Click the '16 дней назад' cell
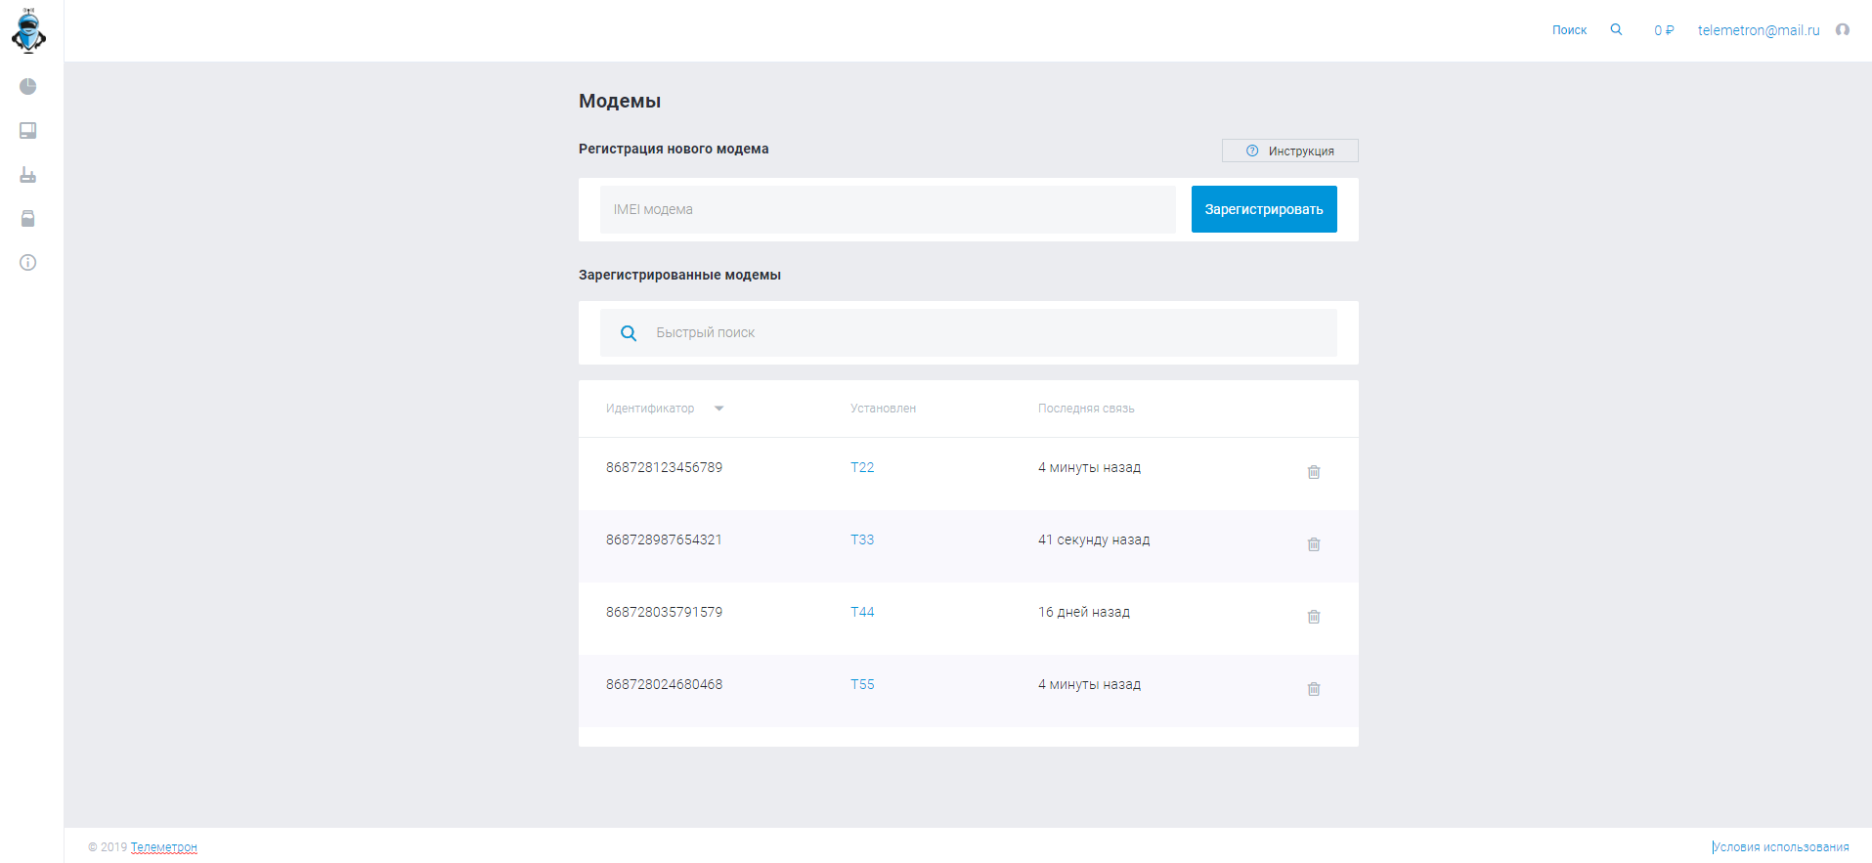The height and width of the screenshot is (863, 1872). (x=1084, y=612)
